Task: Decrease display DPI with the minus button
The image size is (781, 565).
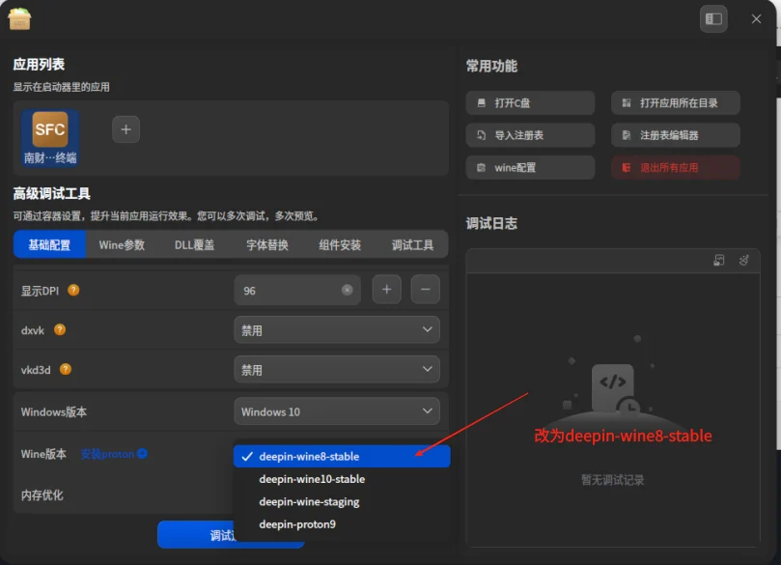Action: tap(426, 290)
